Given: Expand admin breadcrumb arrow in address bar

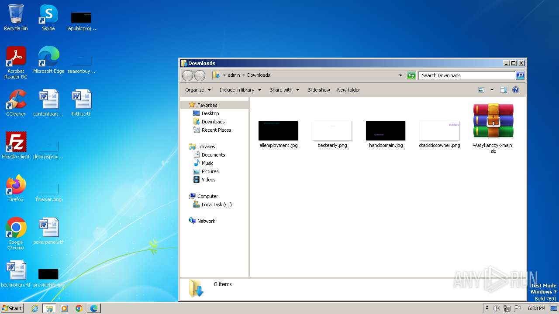Looking at the screenshot, I should [x=224, y=75].
